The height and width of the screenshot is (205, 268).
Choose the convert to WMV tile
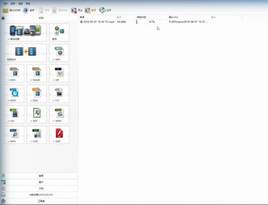[59, 114]
